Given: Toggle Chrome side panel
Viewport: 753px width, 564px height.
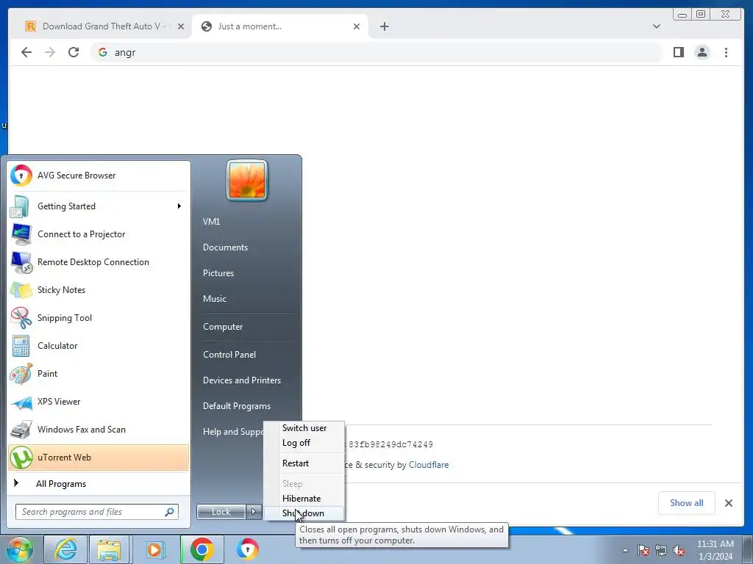Looking at the screenshot, I should [678, 52].
